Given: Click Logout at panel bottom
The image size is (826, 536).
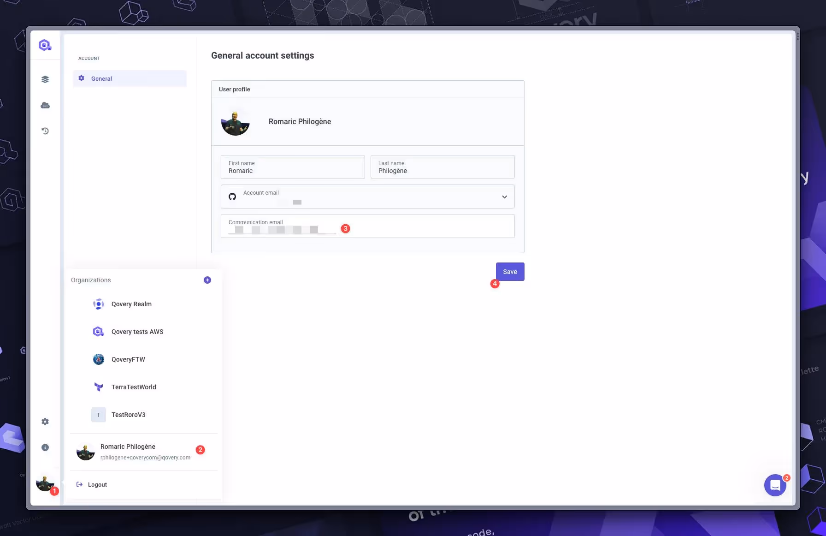Looking at the screenshot, I should [x=97, y=484].
